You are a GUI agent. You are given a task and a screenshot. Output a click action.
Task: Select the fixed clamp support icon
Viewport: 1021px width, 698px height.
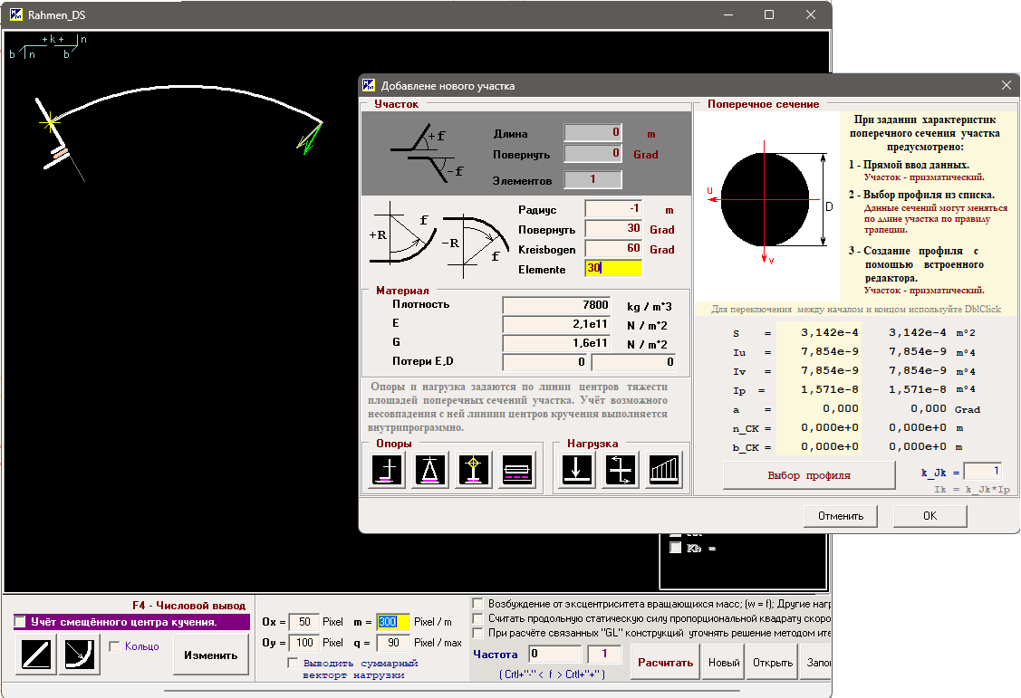(x=390, y=471)
